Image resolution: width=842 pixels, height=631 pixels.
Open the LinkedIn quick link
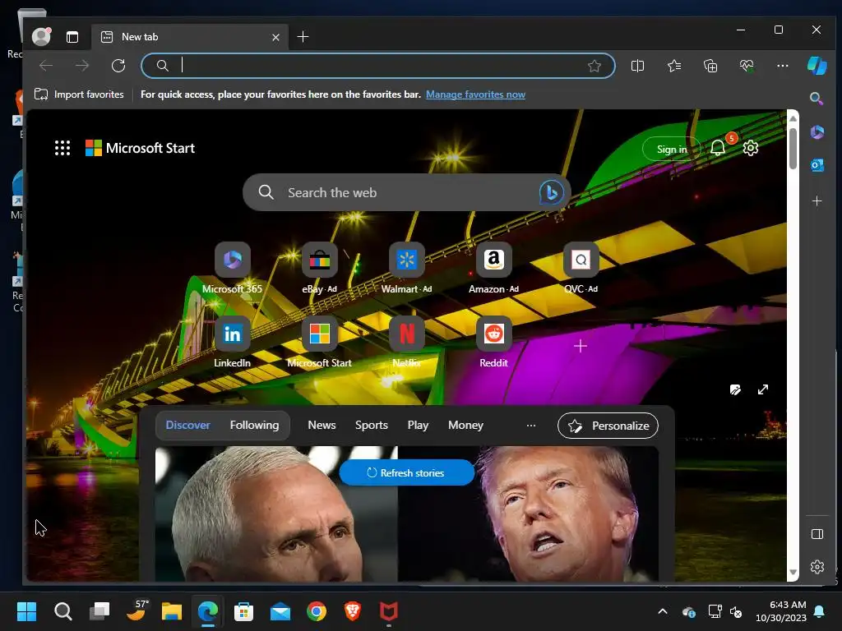pyautogui.click(x=232, y=342)
